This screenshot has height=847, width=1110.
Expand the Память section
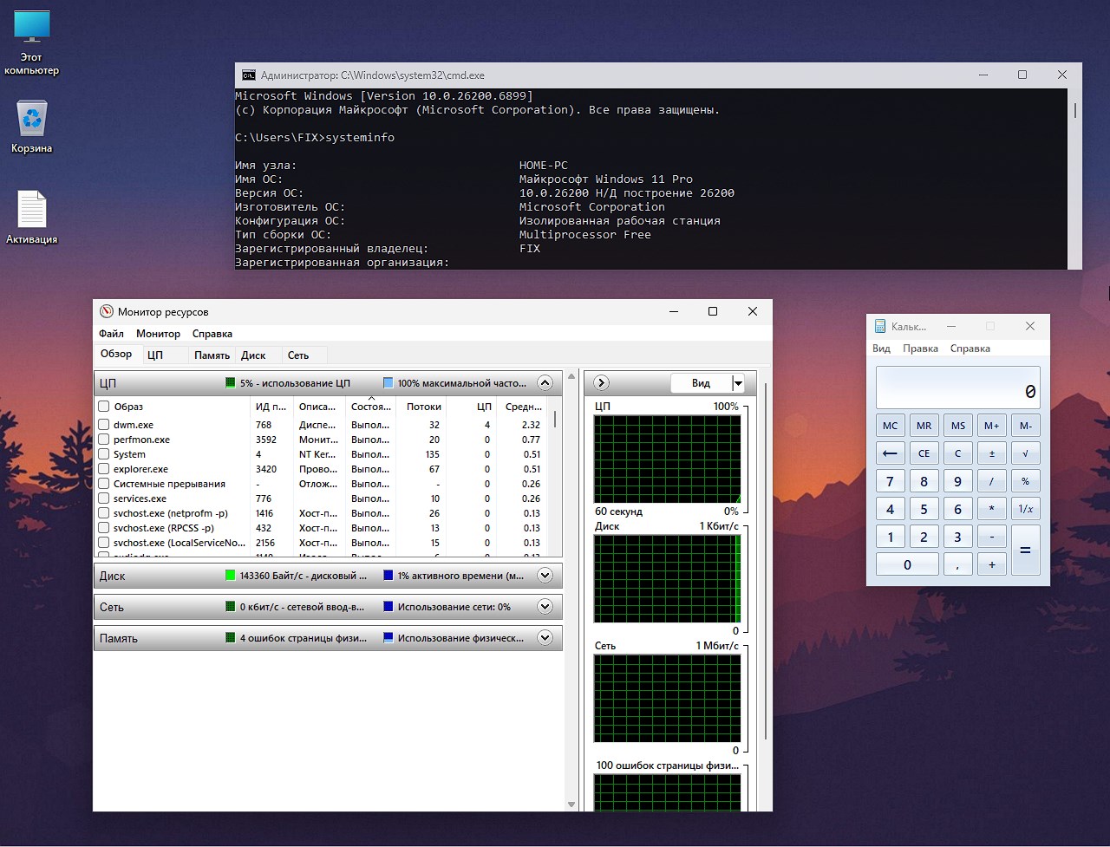545,638
